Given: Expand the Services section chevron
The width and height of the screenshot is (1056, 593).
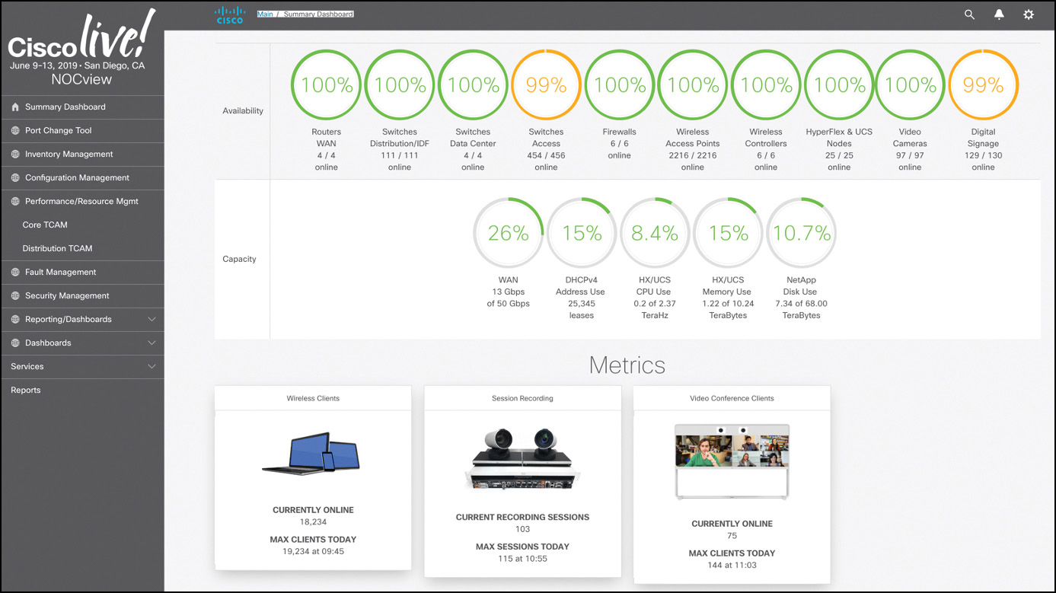Looking at the screenshot, I should click(152, 367).
